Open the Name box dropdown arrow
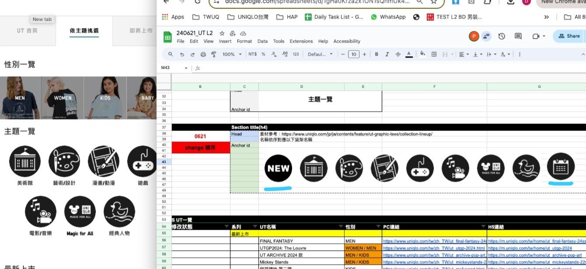The image size is (586, 269). (x=186, y=68)
